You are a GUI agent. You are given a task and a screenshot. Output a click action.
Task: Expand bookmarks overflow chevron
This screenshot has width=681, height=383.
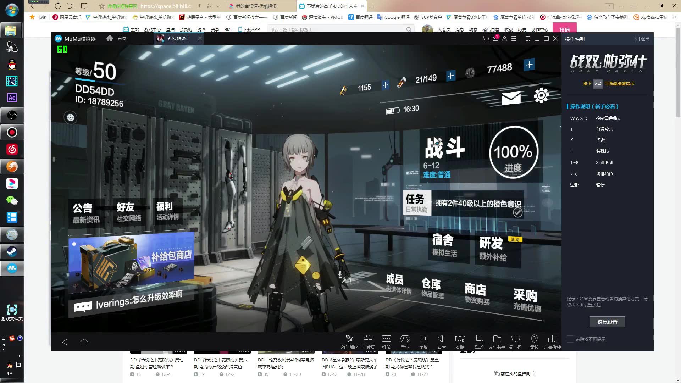(674, 17)
